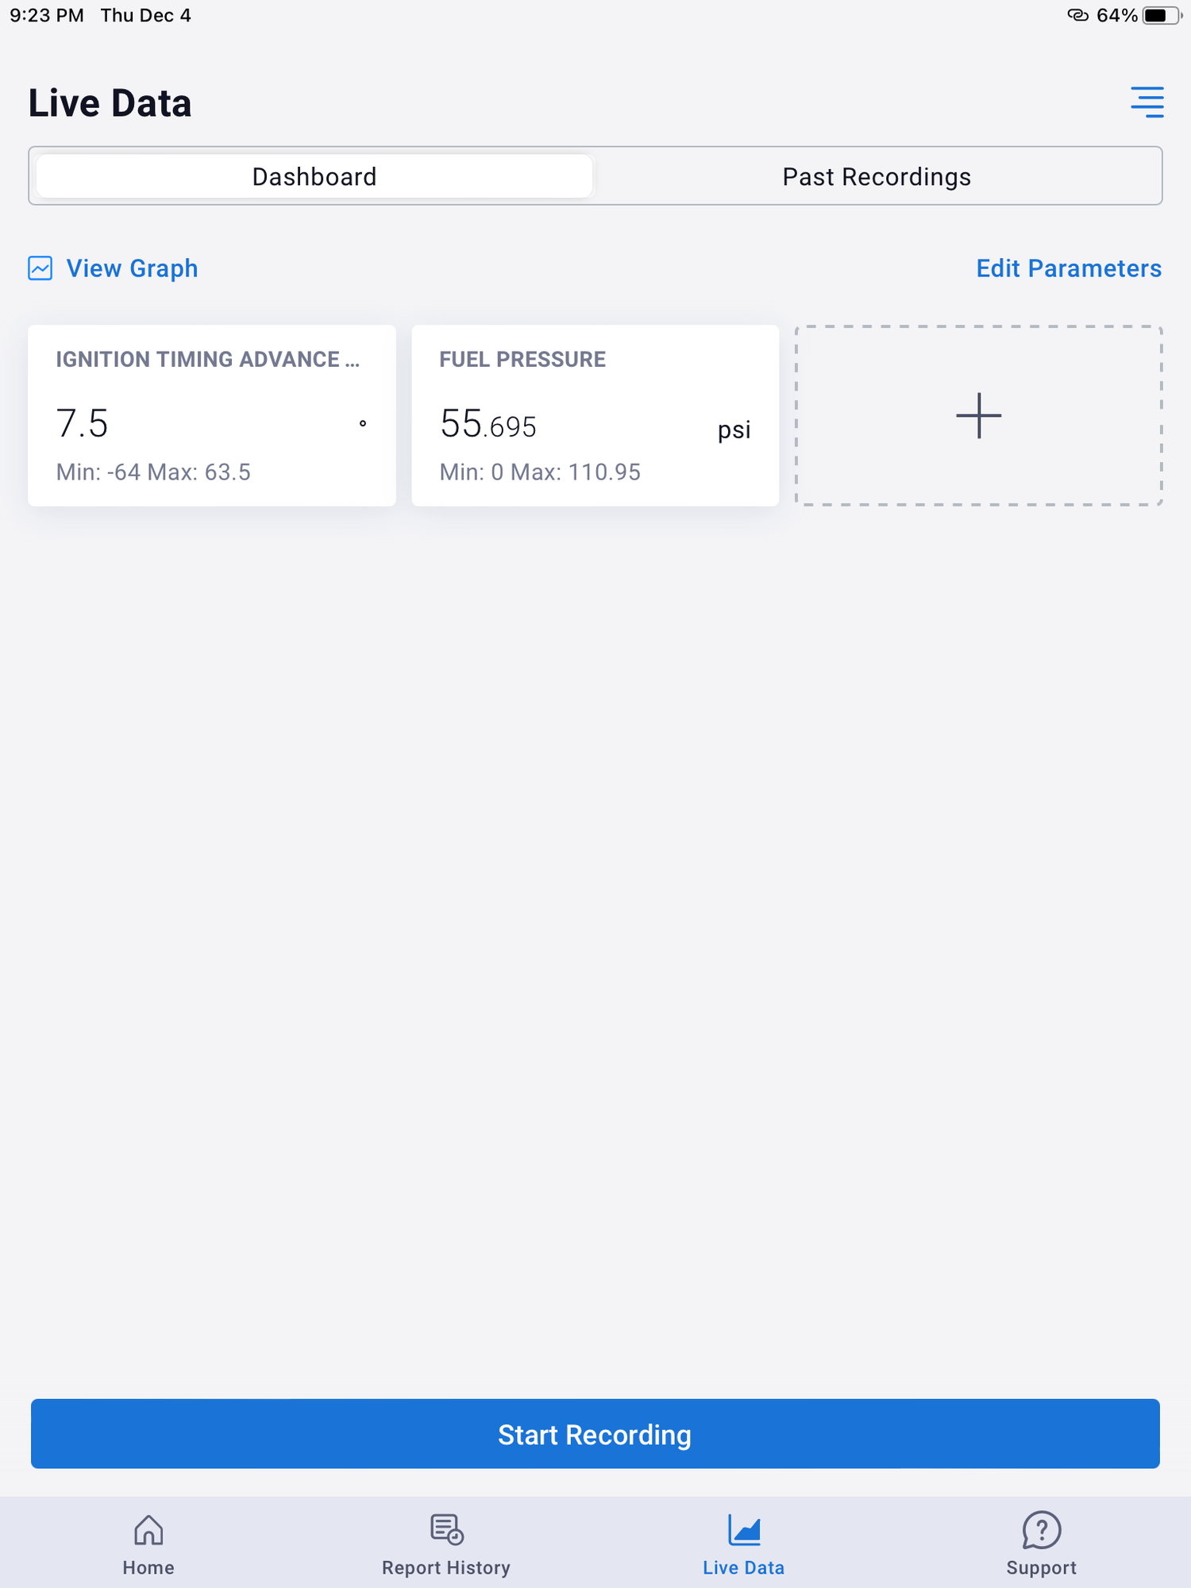Switch to the Dashboard segment
The width and height of the screenshot is (1191, 1588).
314,176
